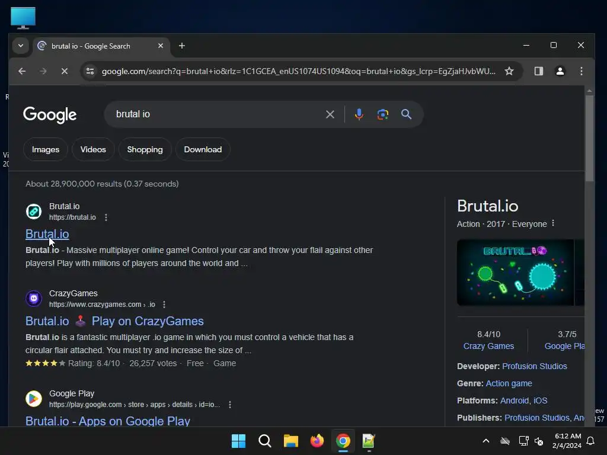
Task: Open more options for the brutal.io result
Action: [106, 217]
